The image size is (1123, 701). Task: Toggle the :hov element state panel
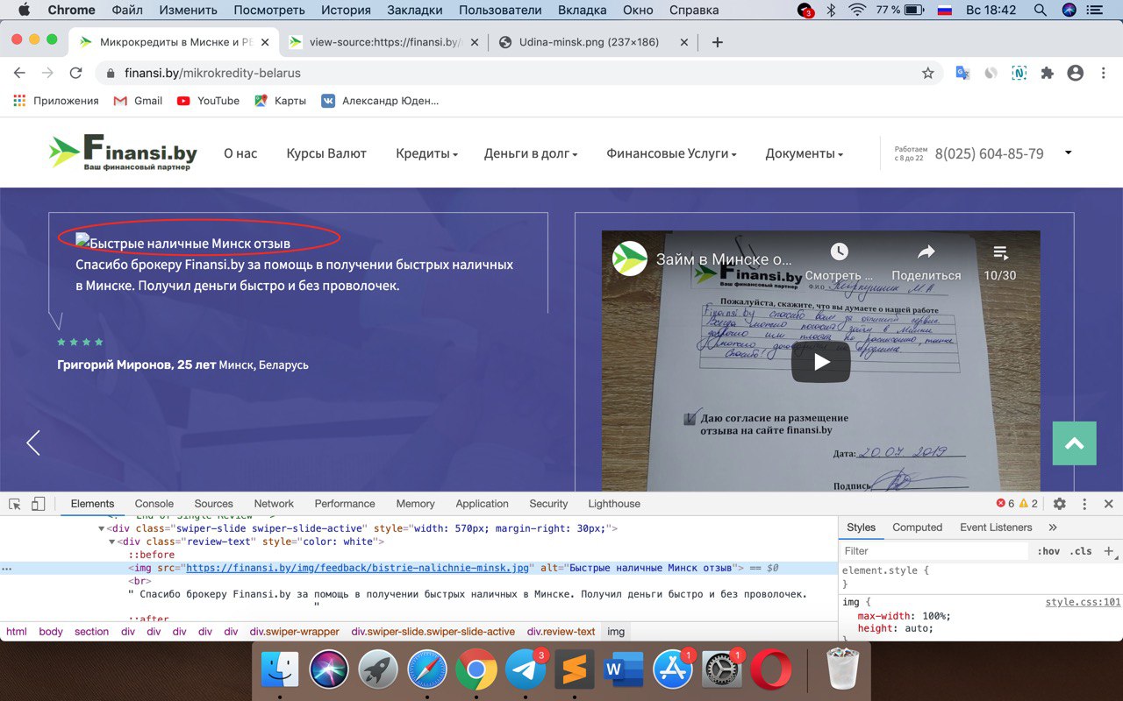coord(1048,551)
